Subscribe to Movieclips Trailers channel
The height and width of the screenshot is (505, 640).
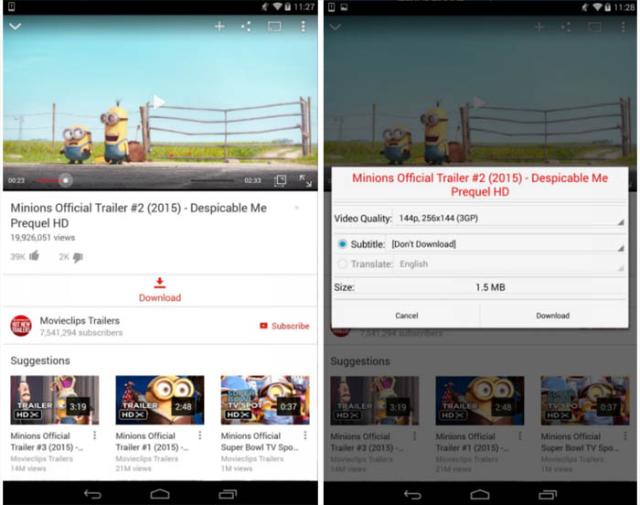284,326
